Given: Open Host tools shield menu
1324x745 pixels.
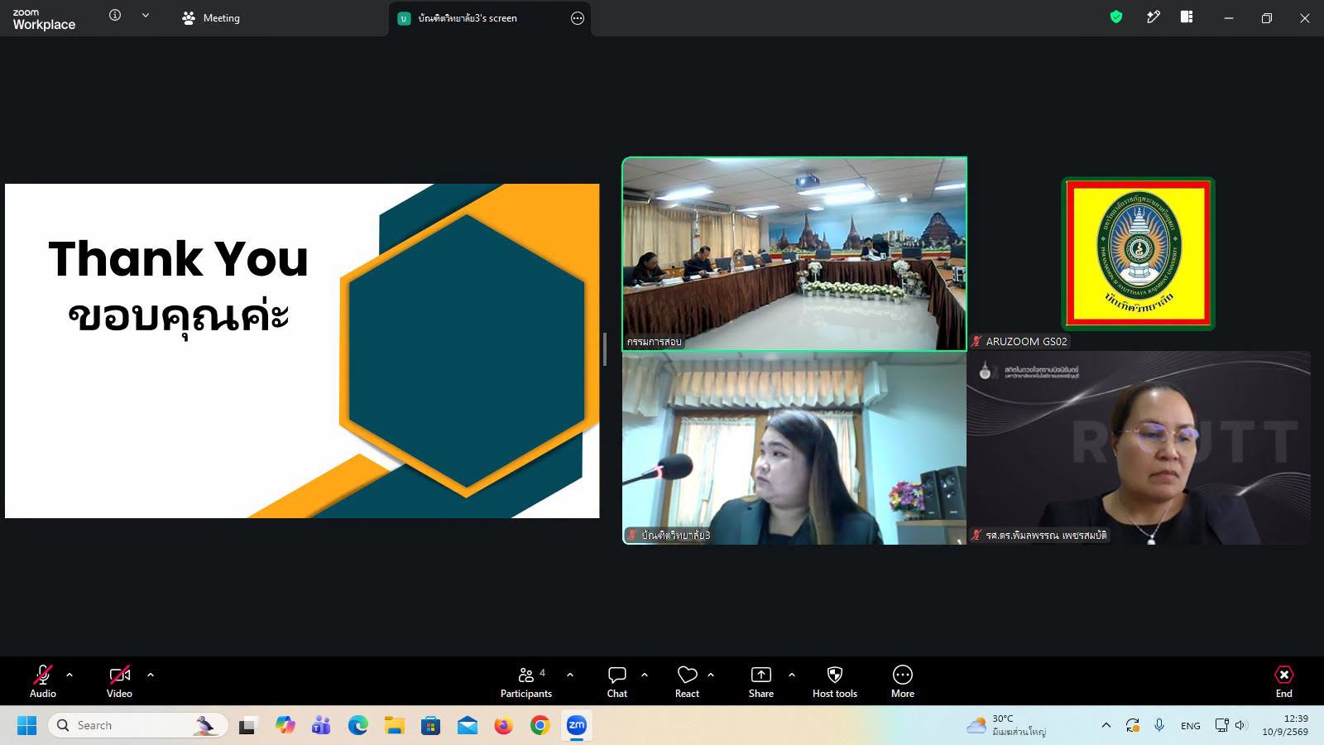Looking at the screenshot, I should [834, 682].
